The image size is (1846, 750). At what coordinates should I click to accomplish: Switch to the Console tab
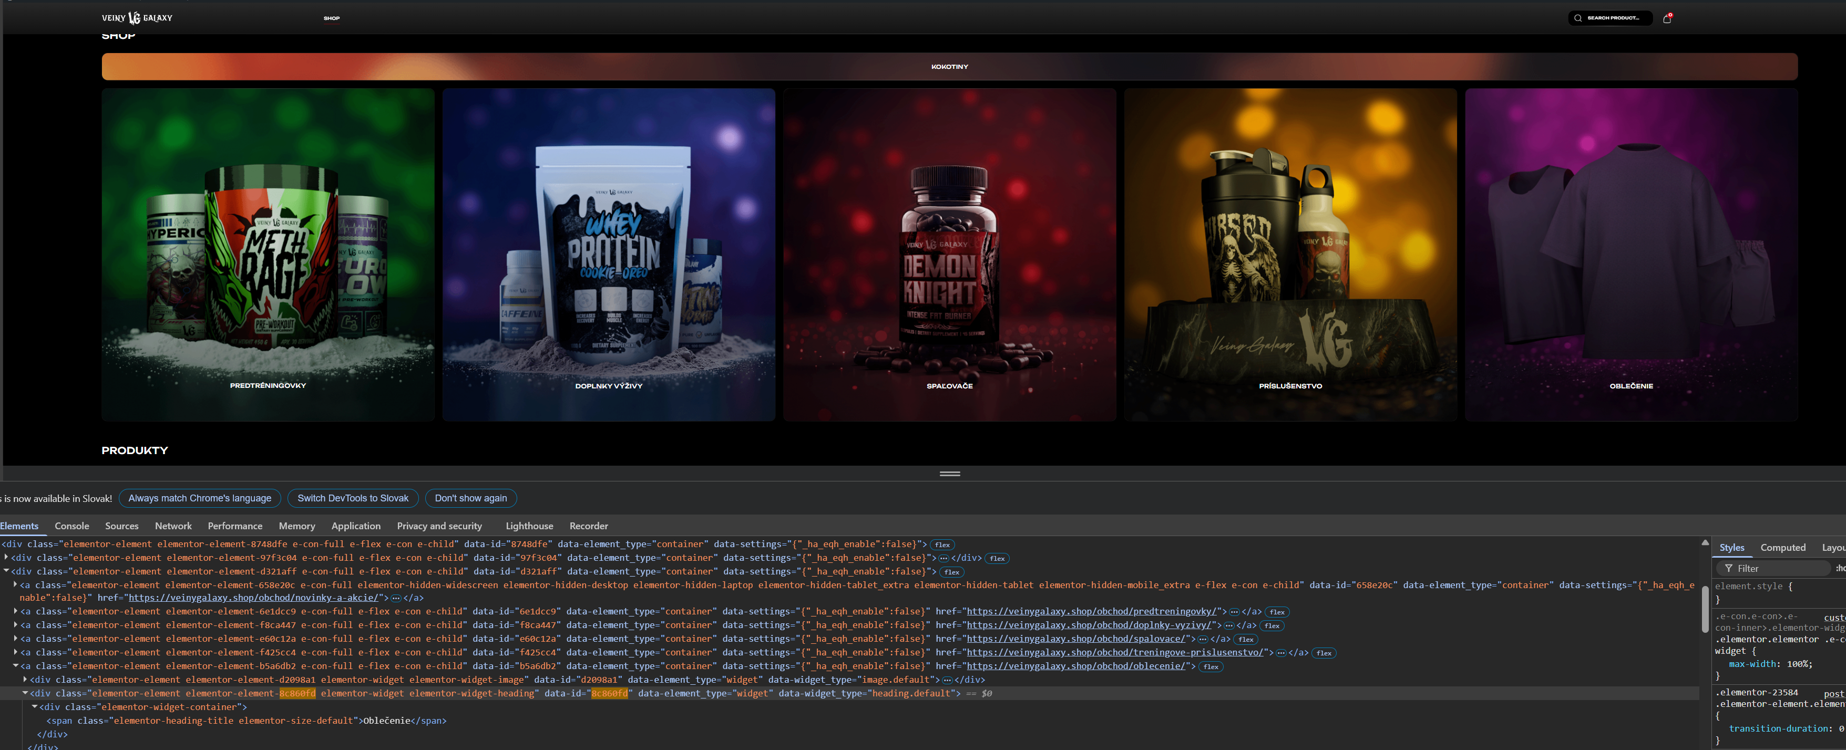pos(71,526)
